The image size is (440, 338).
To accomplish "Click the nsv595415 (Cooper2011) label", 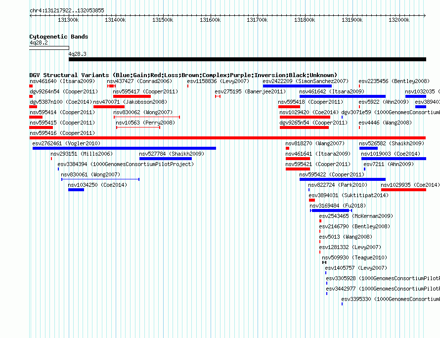I will pyautogui.click(x=62, y=123).
